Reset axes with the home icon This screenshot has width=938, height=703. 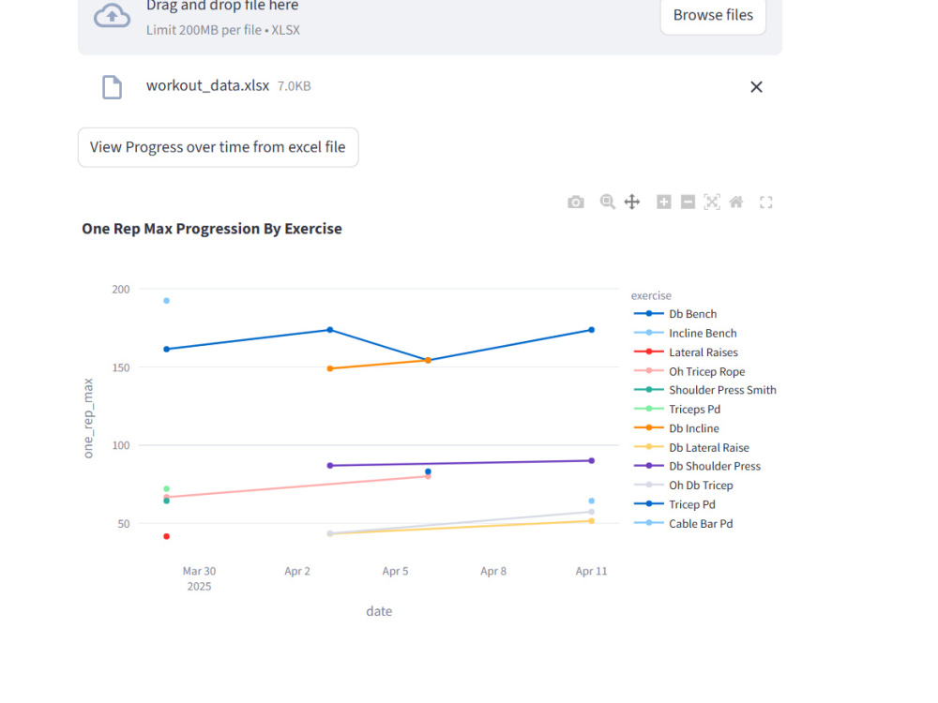736,202
